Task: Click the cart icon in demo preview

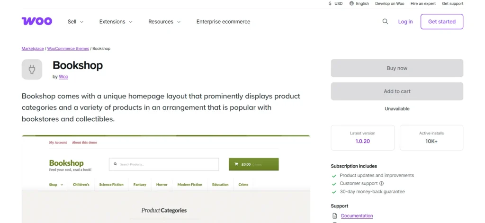Action: pyautogui.click(x=236, y=164)
